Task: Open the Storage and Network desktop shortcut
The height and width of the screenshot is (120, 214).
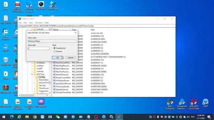Action: (x=182, y=104)
